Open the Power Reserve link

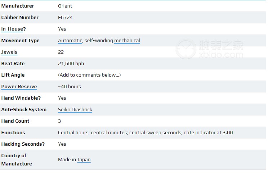tap(19, 86)
